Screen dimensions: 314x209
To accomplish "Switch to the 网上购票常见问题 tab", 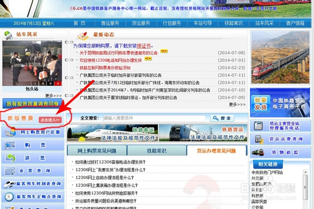I will pos(97,150).
